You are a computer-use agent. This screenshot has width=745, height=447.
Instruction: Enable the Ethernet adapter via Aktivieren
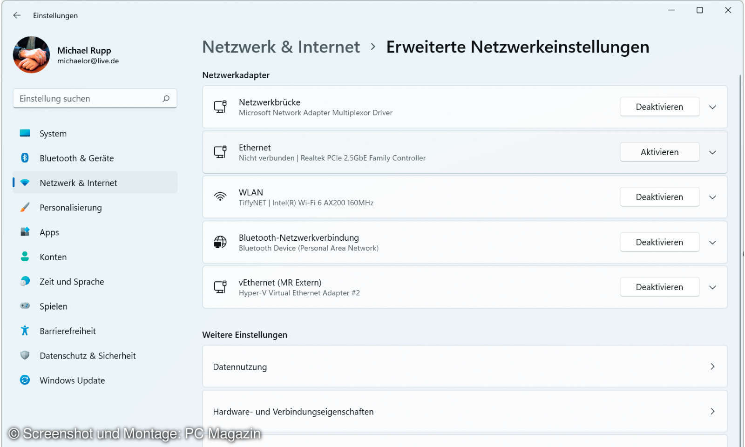[x=659, y=152]
